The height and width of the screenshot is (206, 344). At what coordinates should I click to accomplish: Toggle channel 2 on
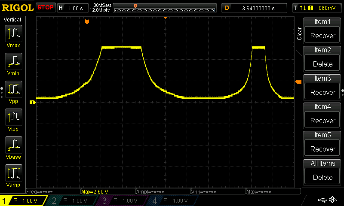click(71, 200)
